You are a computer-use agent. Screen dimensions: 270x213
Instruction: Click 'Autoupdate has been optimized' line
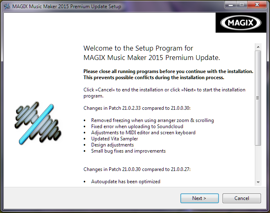(x=126, y=182)
